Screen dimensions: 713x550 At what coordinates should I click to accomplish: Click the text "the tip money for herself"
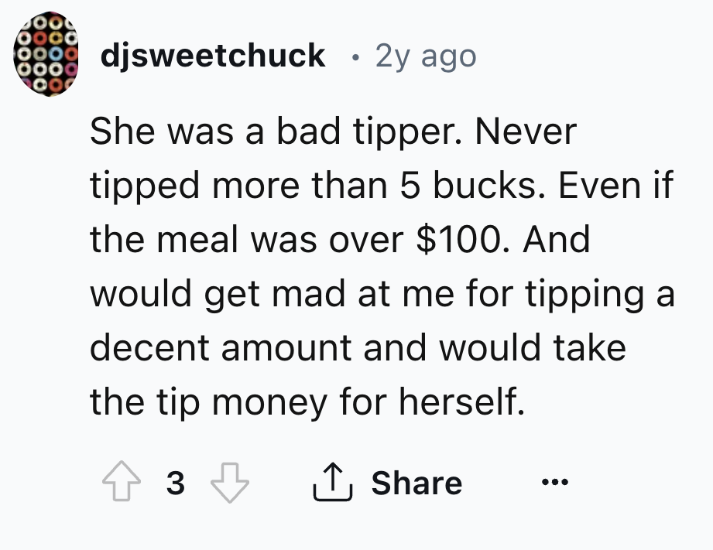tap(307, 402)
